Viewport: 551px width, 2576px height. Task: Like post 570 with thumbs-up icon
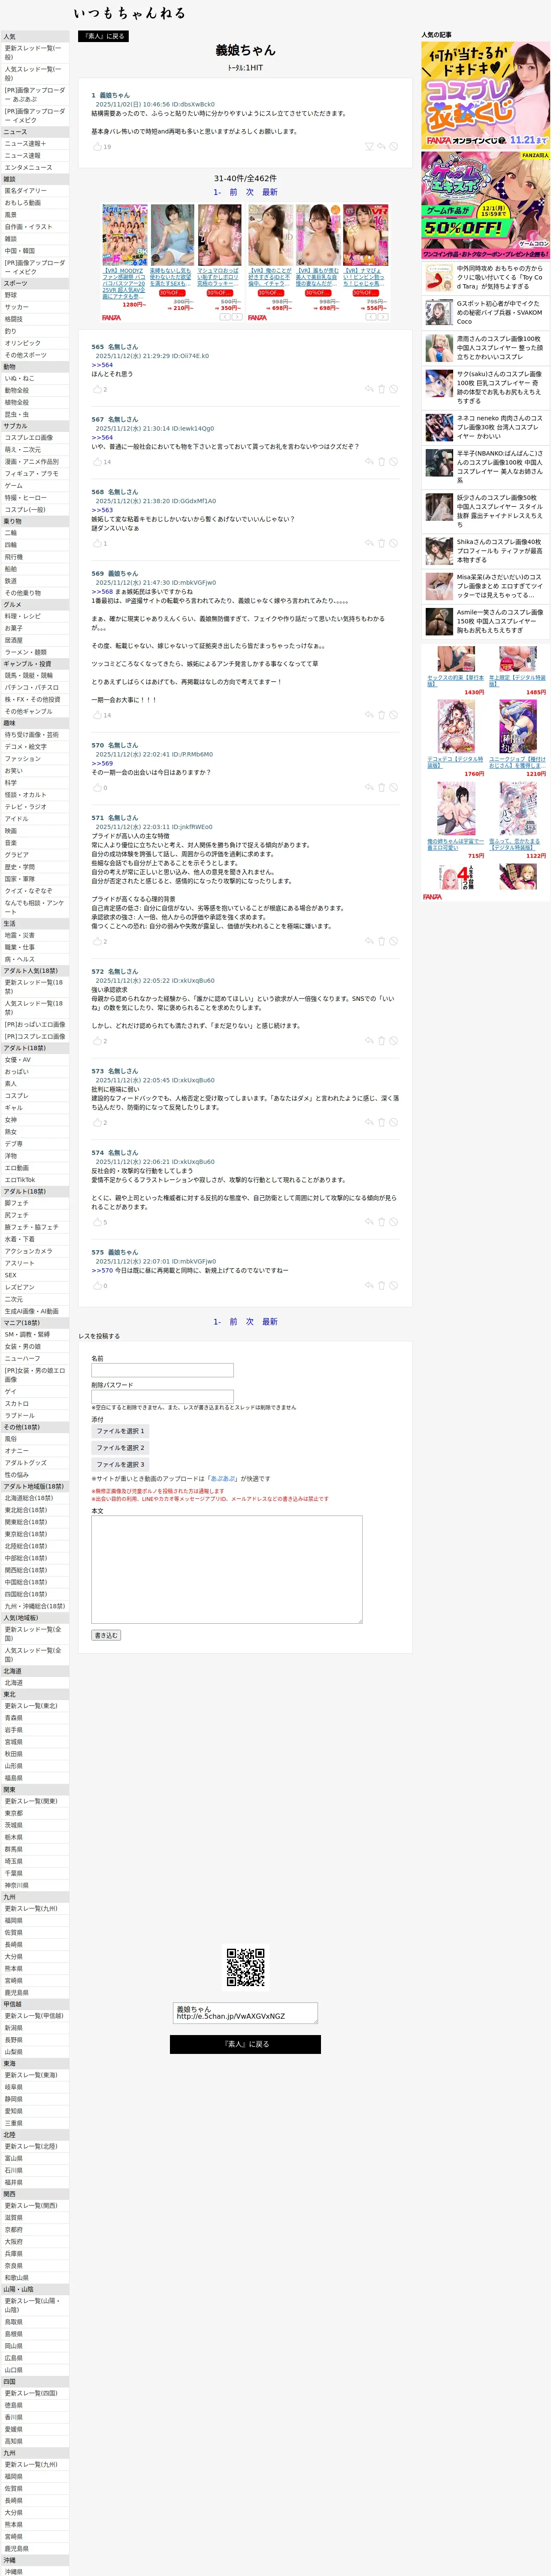coord(97,788)
